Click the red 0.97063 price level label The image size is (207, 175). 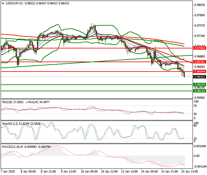coord(199,48)
